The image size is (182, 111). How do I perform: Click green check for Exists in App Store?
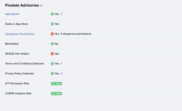point(52,24)
